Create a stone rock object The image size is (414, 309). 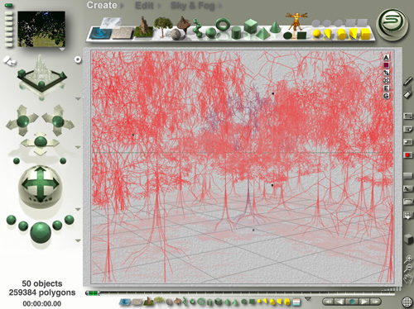175,34
